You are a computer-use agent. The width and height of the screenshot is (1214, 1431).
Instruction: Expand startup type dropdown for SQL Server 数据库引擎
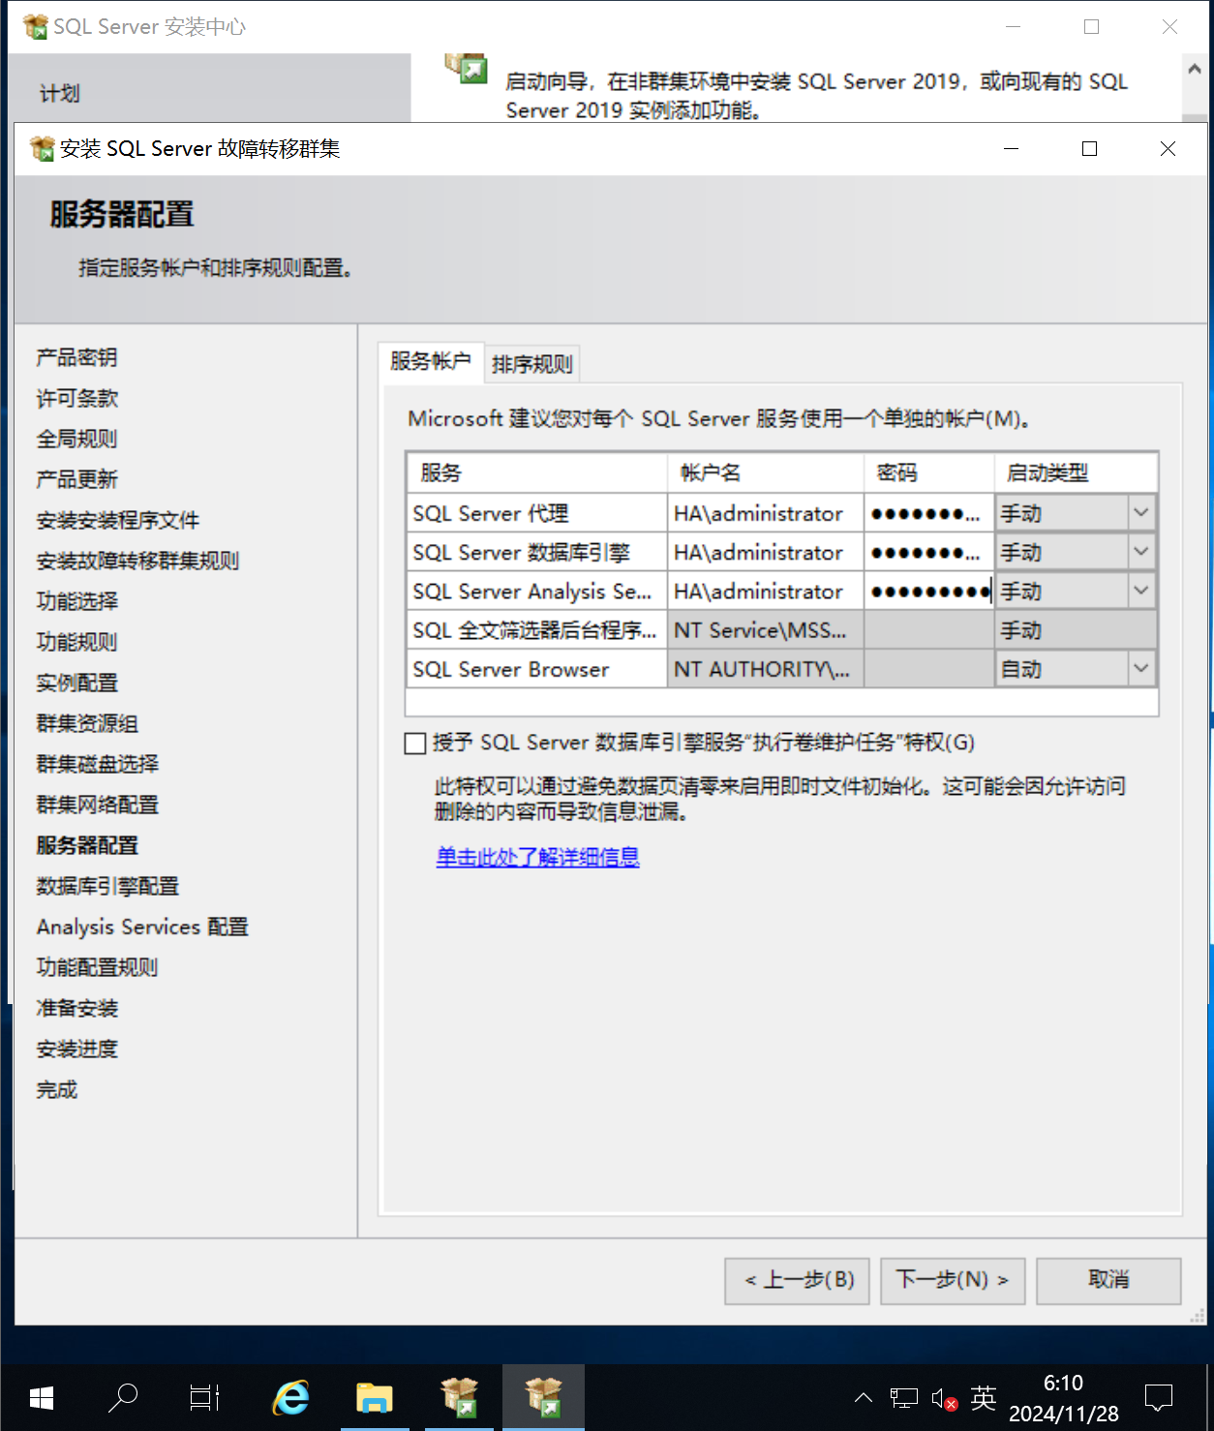click(x=1141, y=552)
